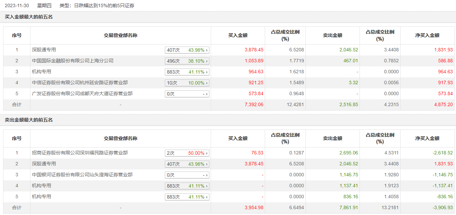Click the arrow next to 10次 10.00%
Viewport: 456px width, 215px height.
207,83
